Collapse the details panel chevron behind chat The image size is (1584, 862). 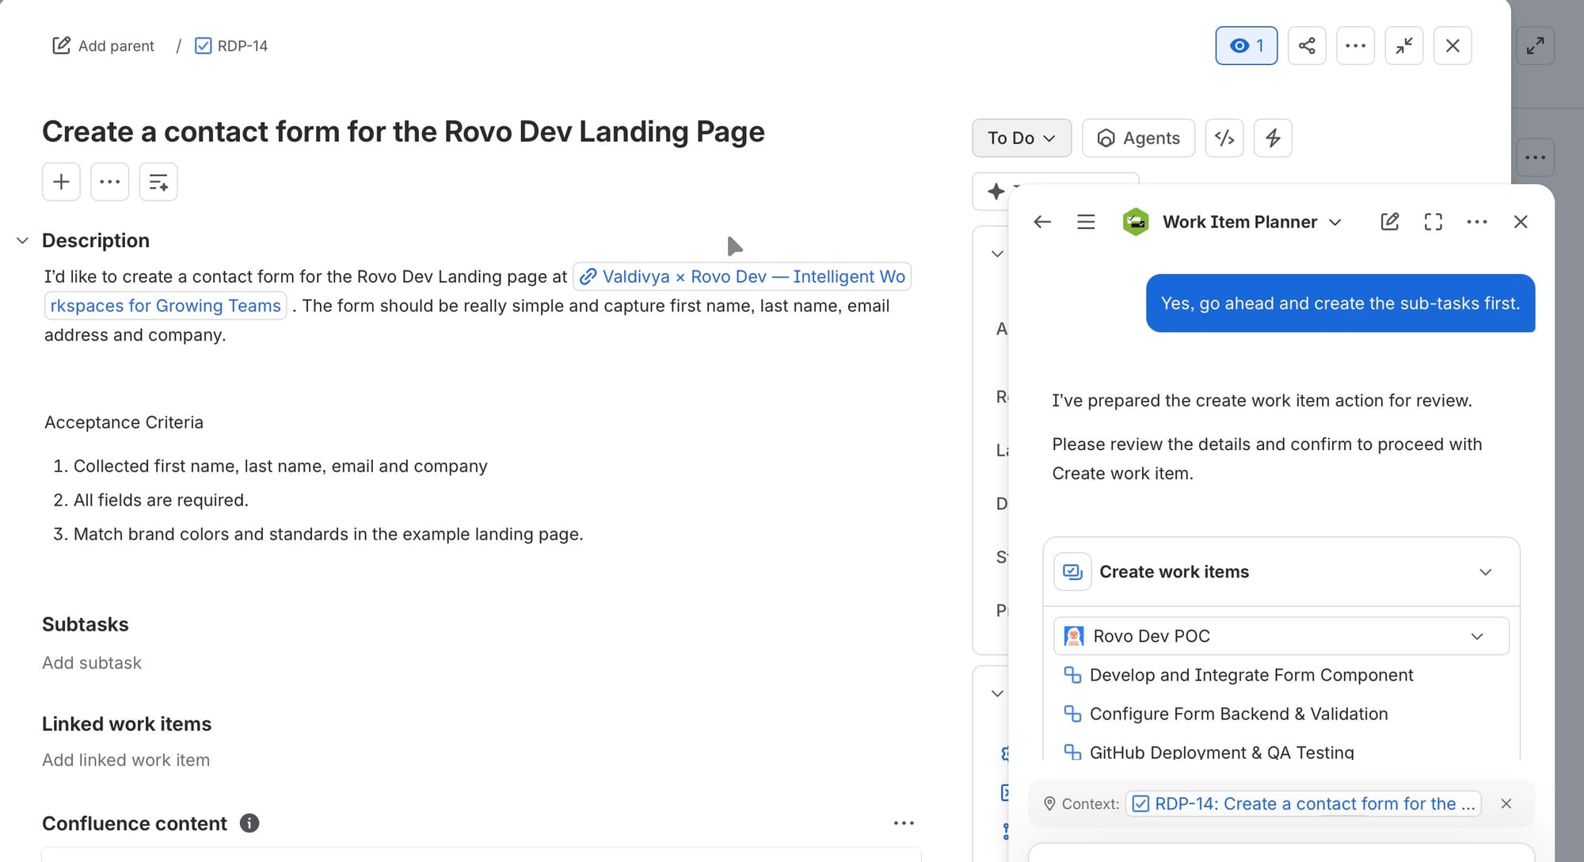pyautogui.click(x=997, y=254)
